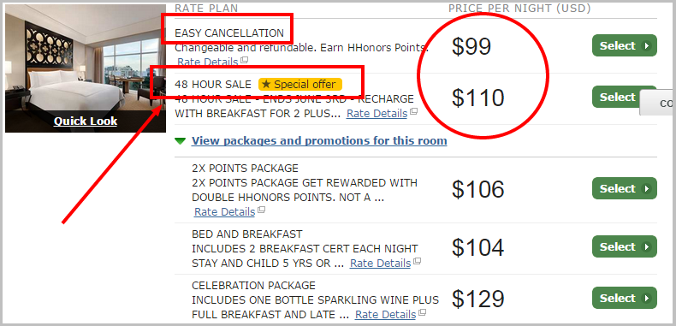Viewport: 676px width, 326px height.
Task: Click the Special offer star badge
Action: click(300, 84)
